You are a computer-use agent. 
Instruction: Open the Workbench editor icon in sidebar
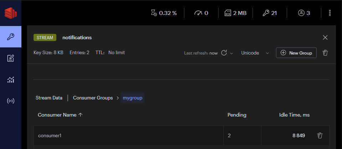tap(11, 58)
